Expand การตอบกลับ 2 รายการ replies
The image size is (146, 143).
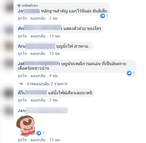click(47, 84)
